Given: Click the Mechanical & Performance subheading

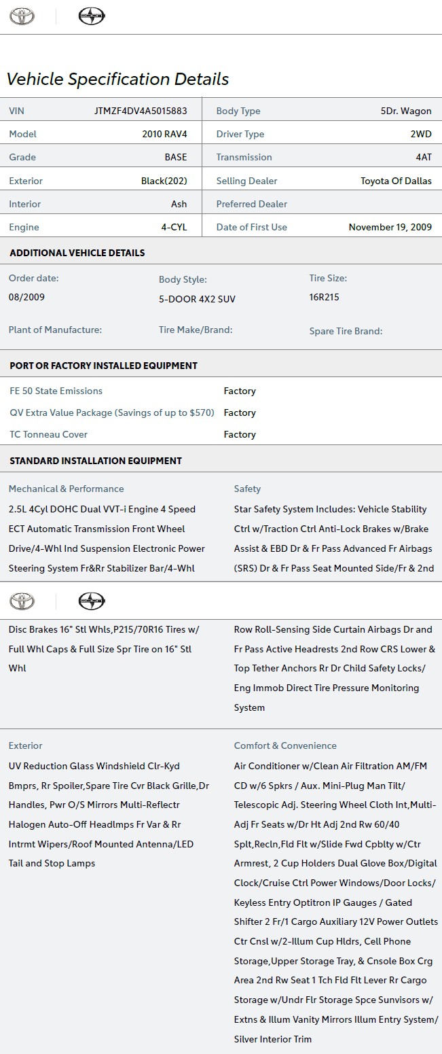Looking at the screenshot, I should click(x=66, y=489).
